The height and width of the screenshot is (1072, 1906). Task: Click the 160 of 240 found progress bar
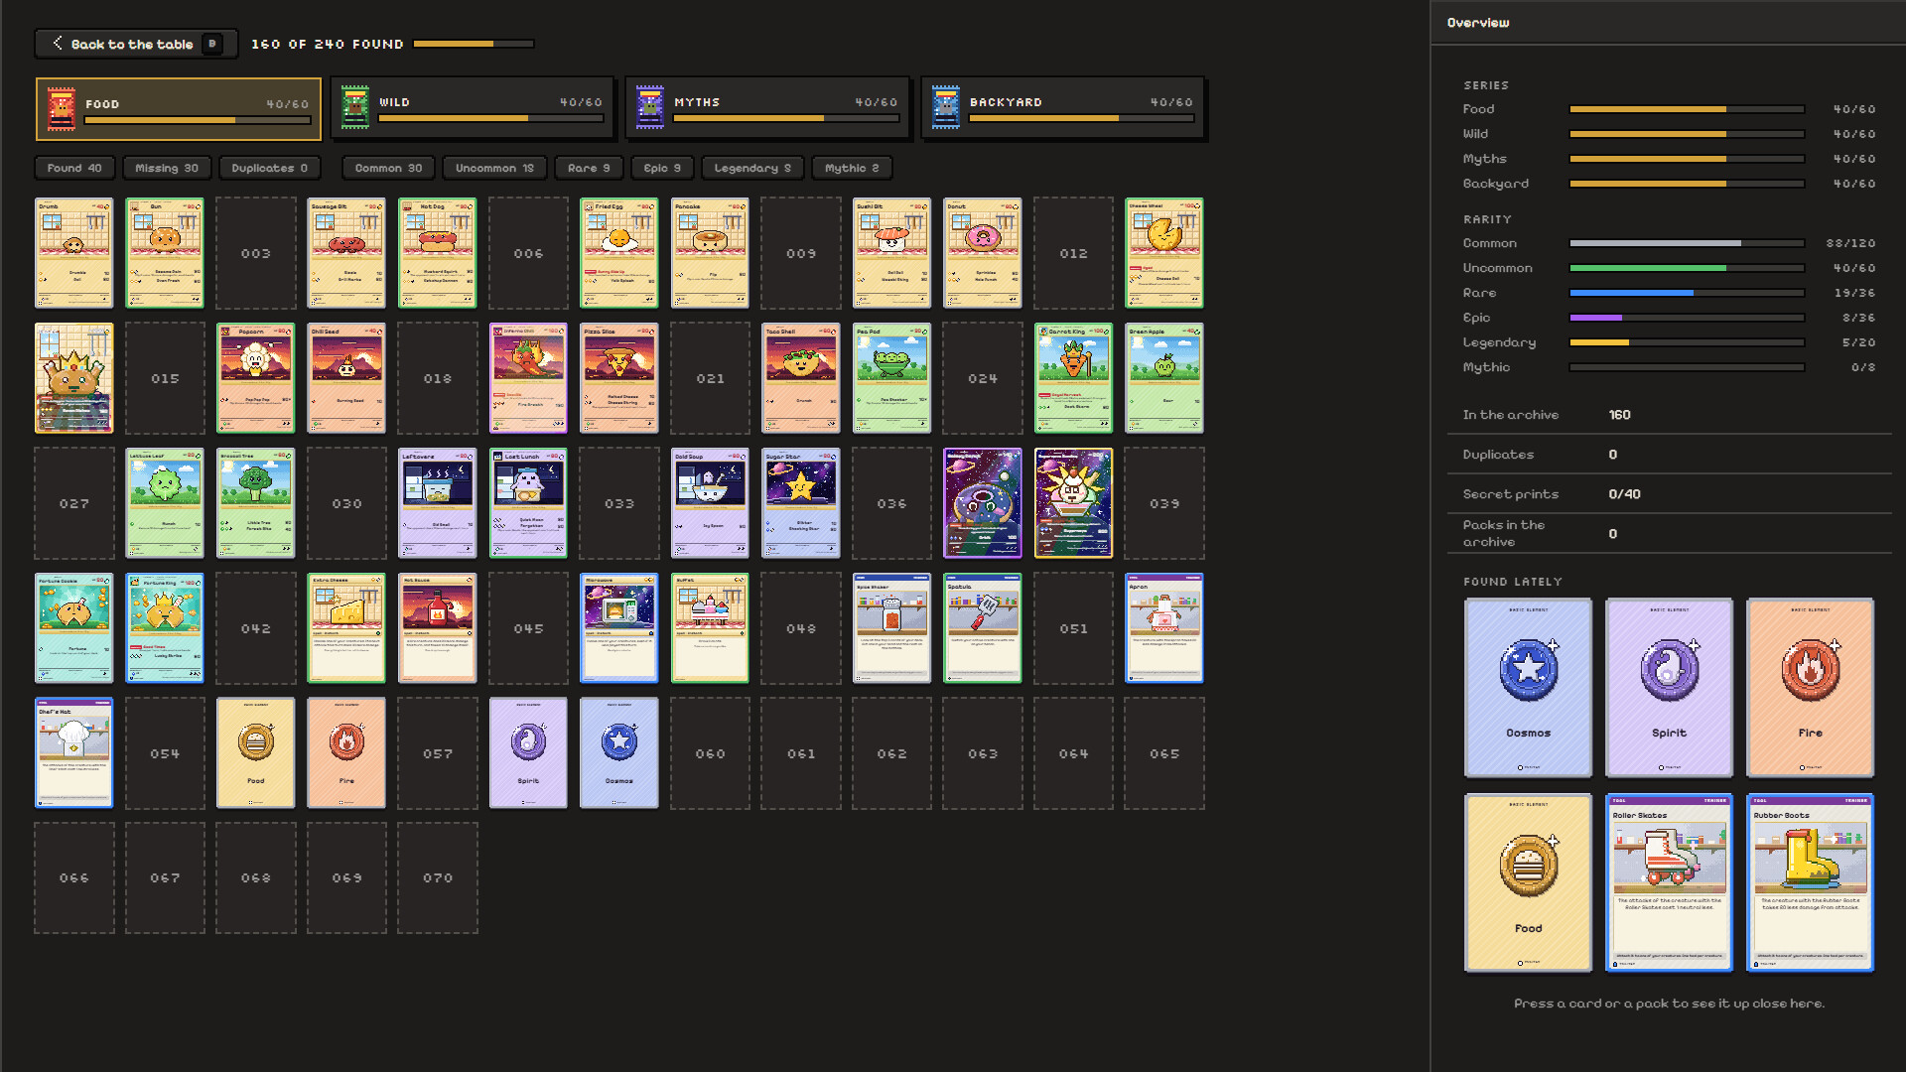point(474,44)
